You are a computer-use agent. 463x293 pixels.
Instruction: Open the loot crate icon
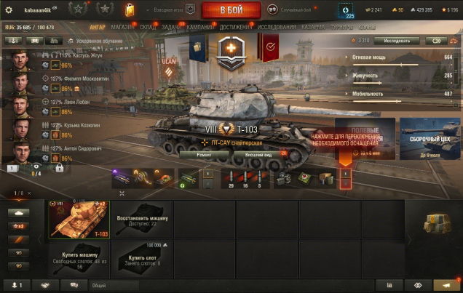point(437,222)
